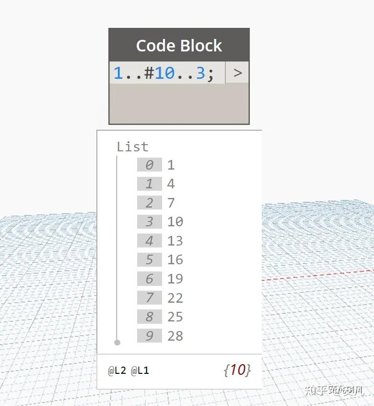This screenshot has height=406, width=374.
Task: Expand item 3 in the watch list
Action: tap(149, 221)
